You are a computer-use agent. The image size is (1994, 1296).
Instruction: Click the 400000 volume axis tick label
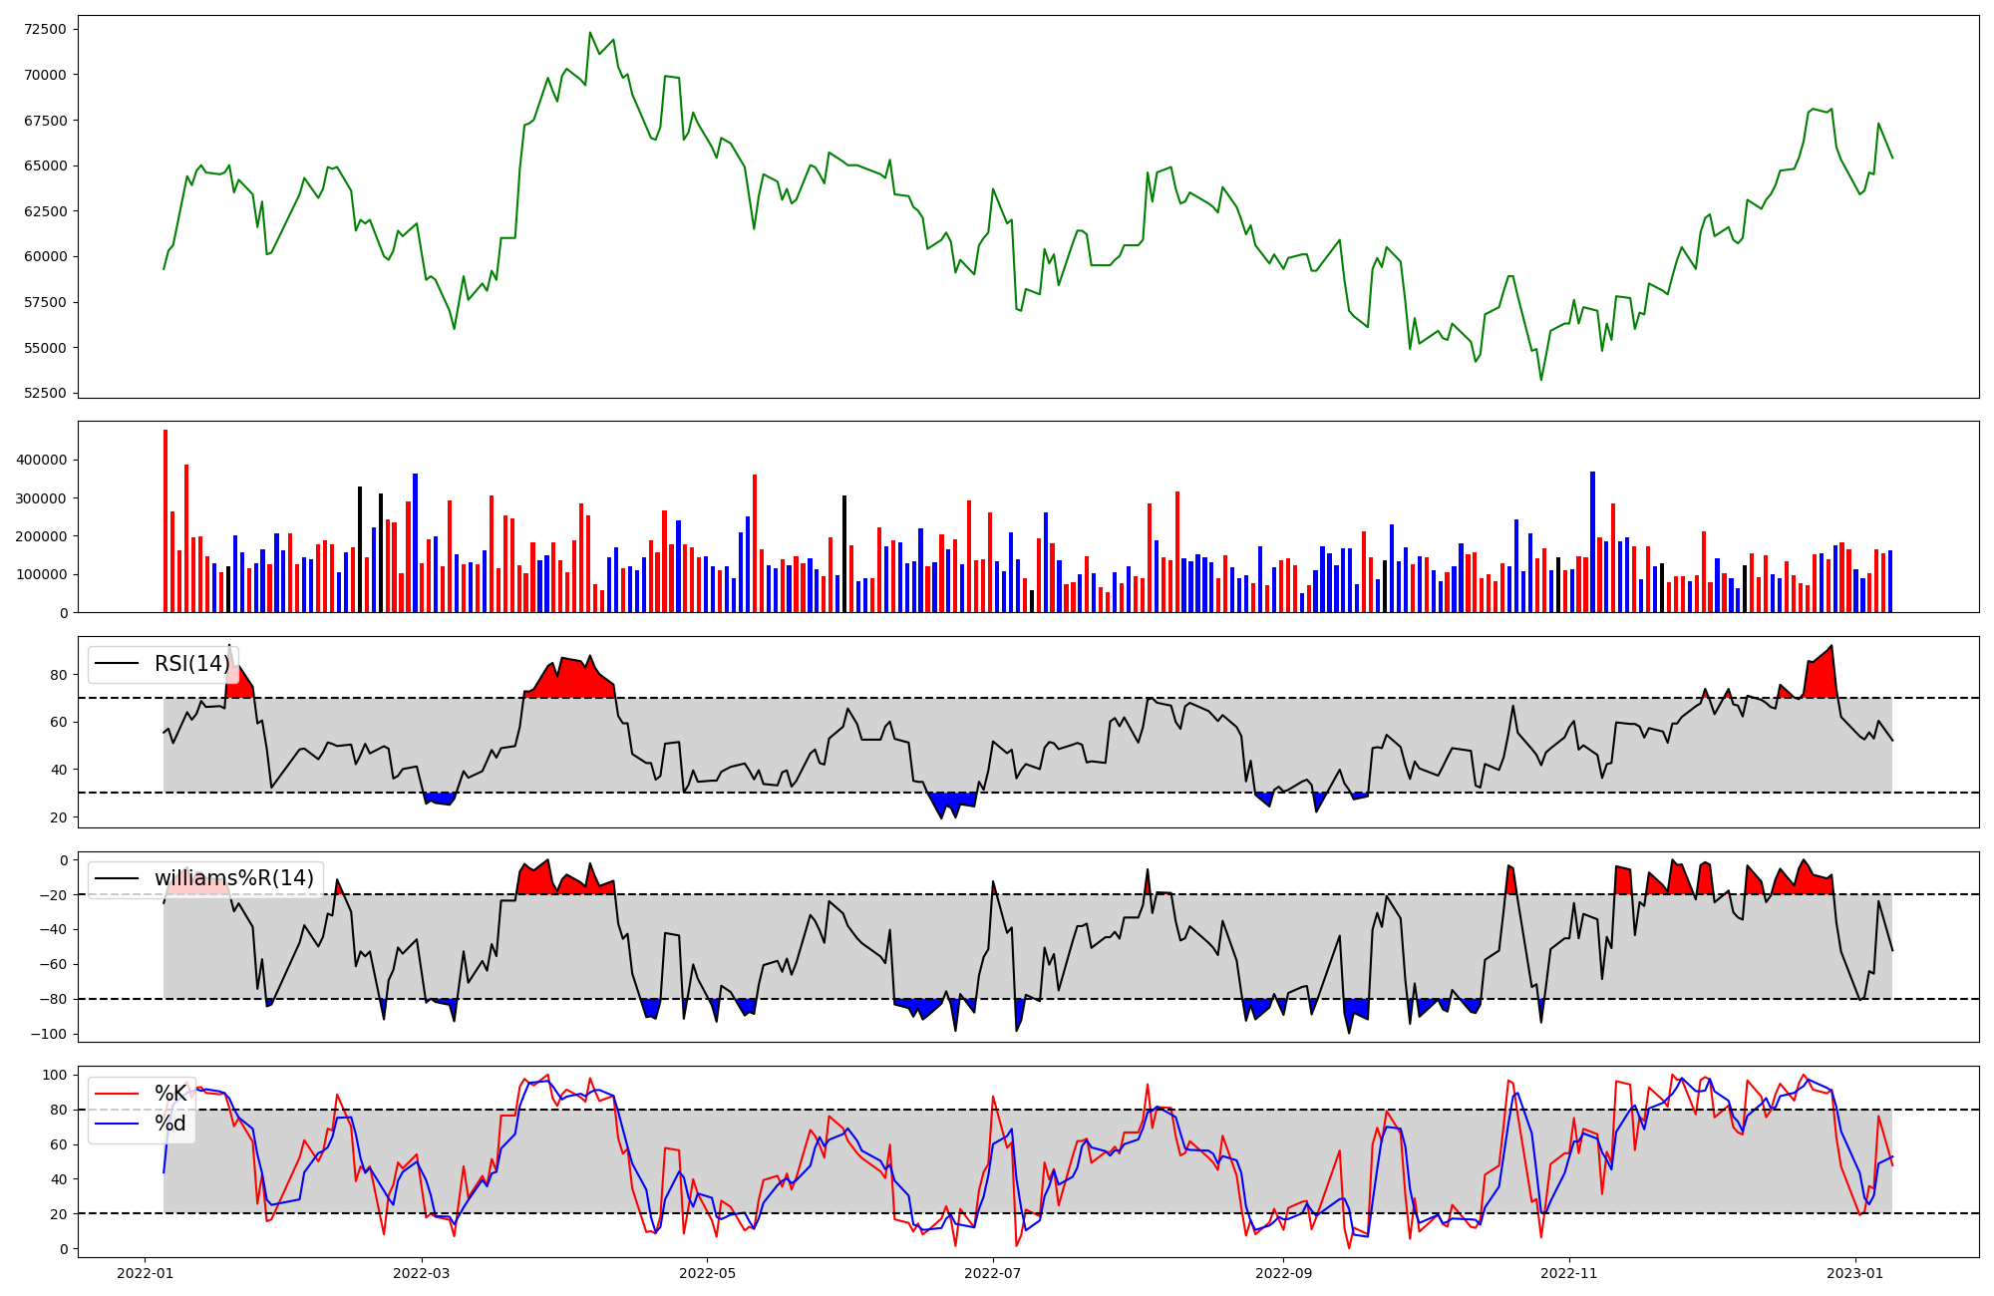pos(42,461)
